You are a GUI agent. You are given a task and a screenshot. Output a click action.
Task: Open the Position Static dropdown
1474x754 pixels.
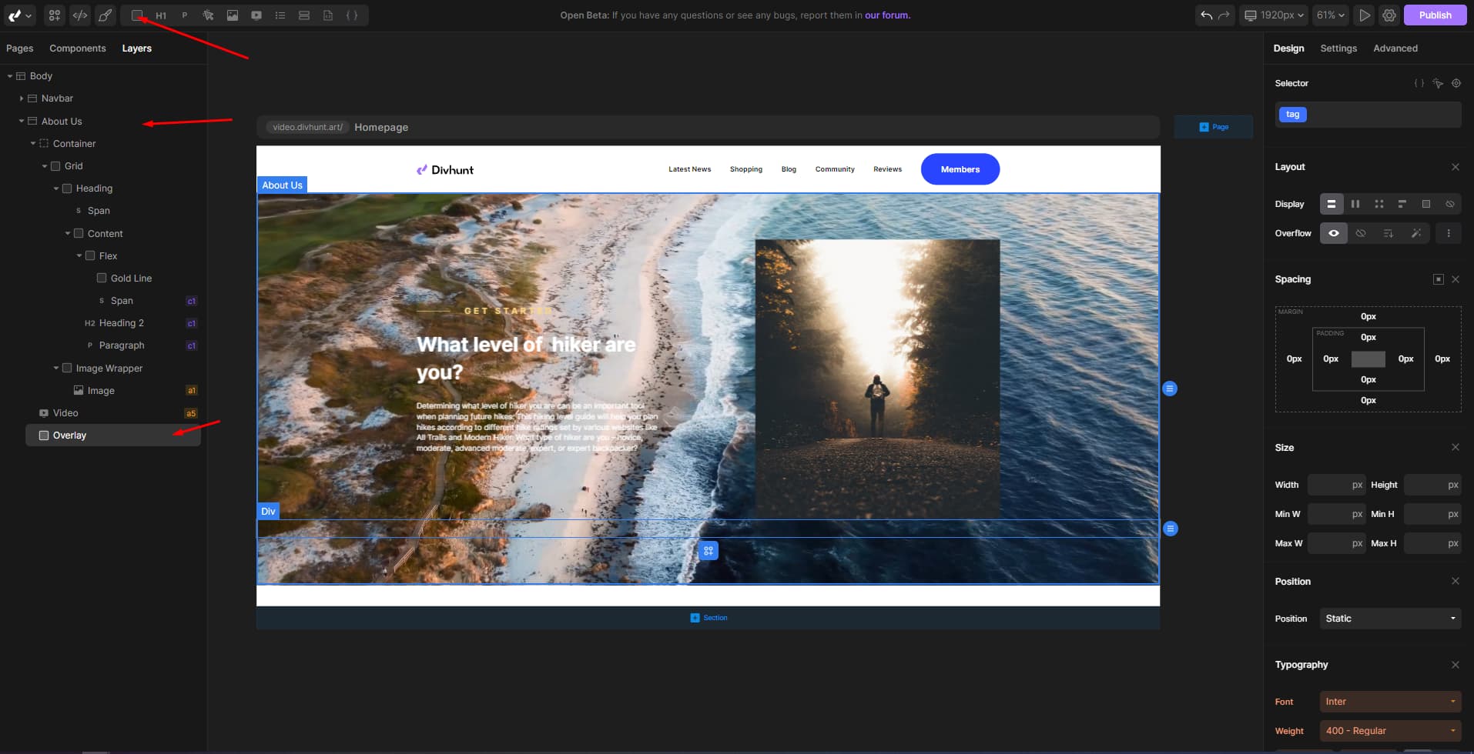1390,619
